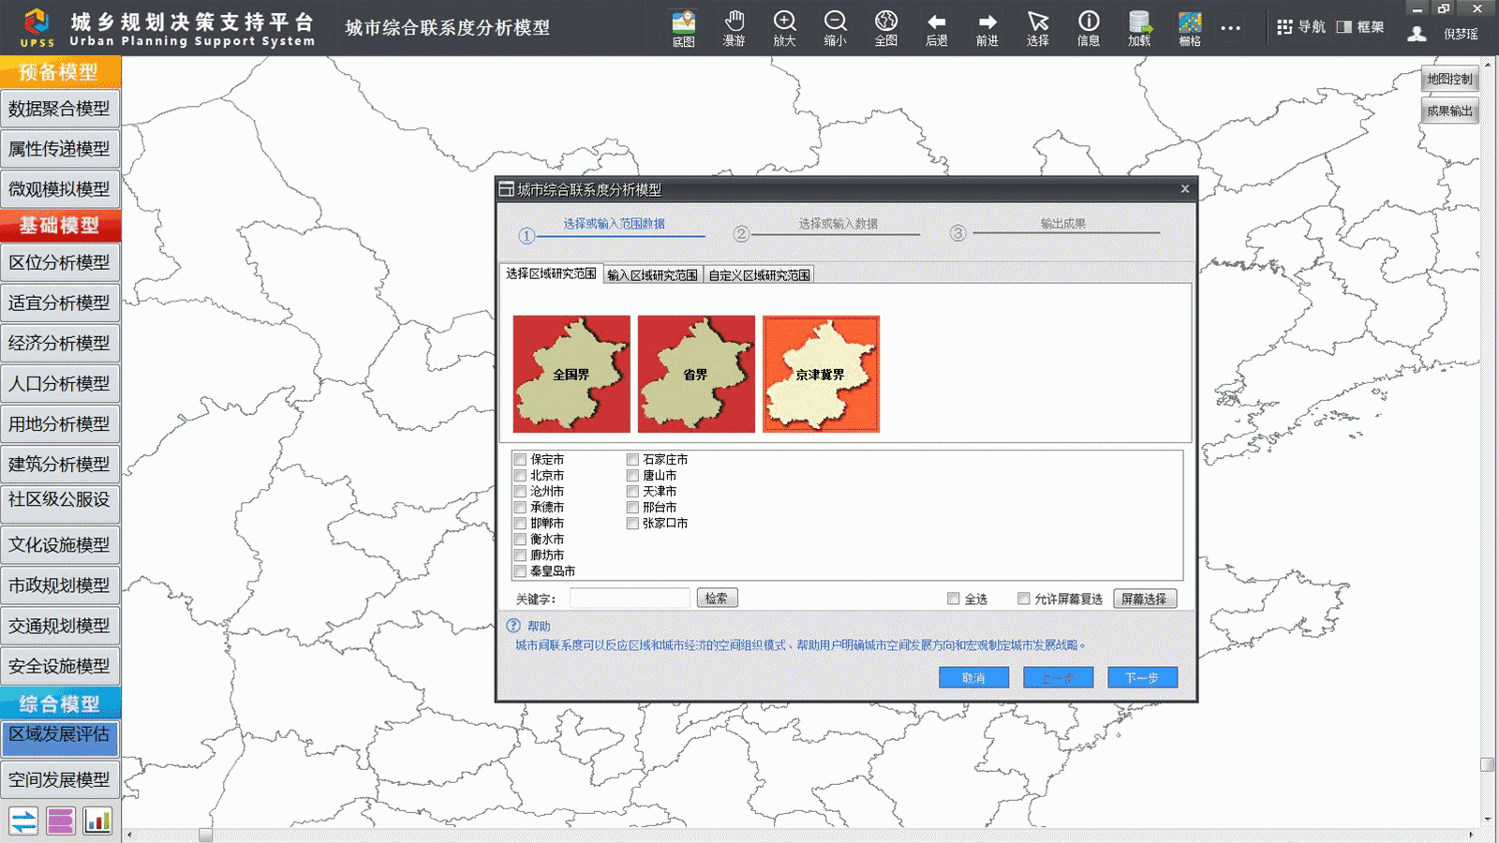Open the 空间发展模型 sidebar item
The width and height of the screenshot is (1499, 843).
[x=60, y=779]
